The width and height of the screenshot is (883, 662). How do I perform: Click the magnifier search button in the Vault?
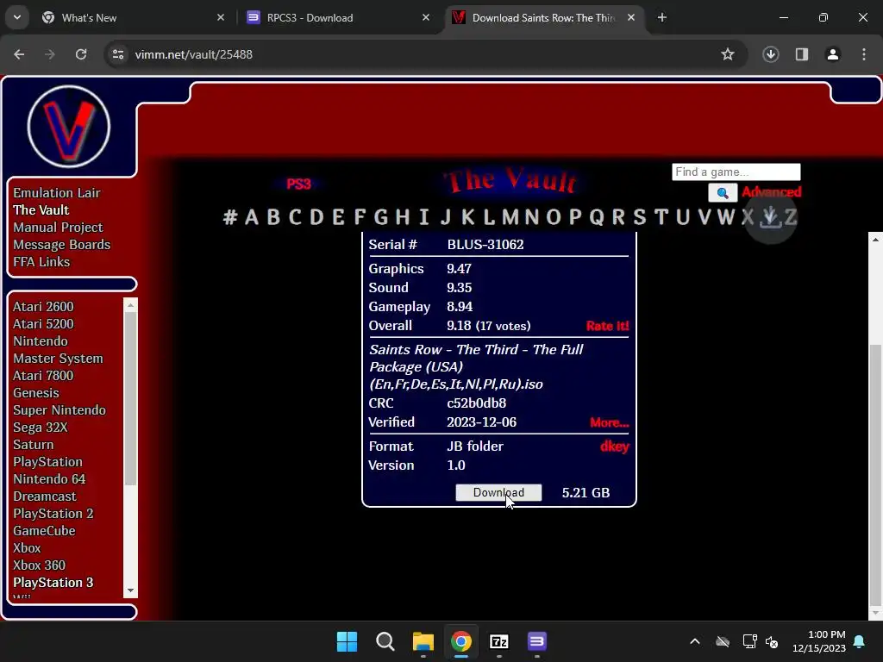(723, 192)
